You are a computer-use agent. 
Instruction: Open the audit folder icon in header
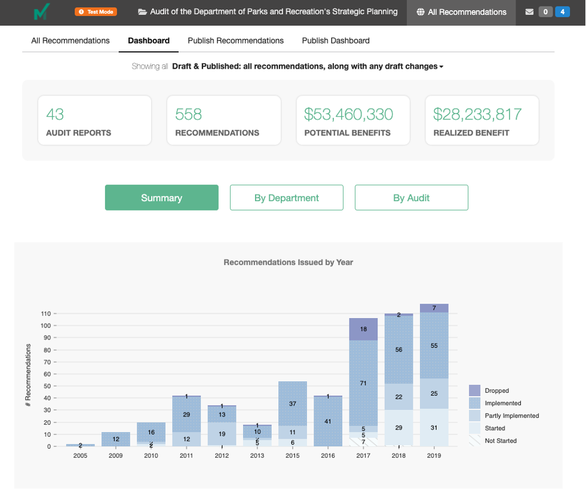(x=142, y=12)
